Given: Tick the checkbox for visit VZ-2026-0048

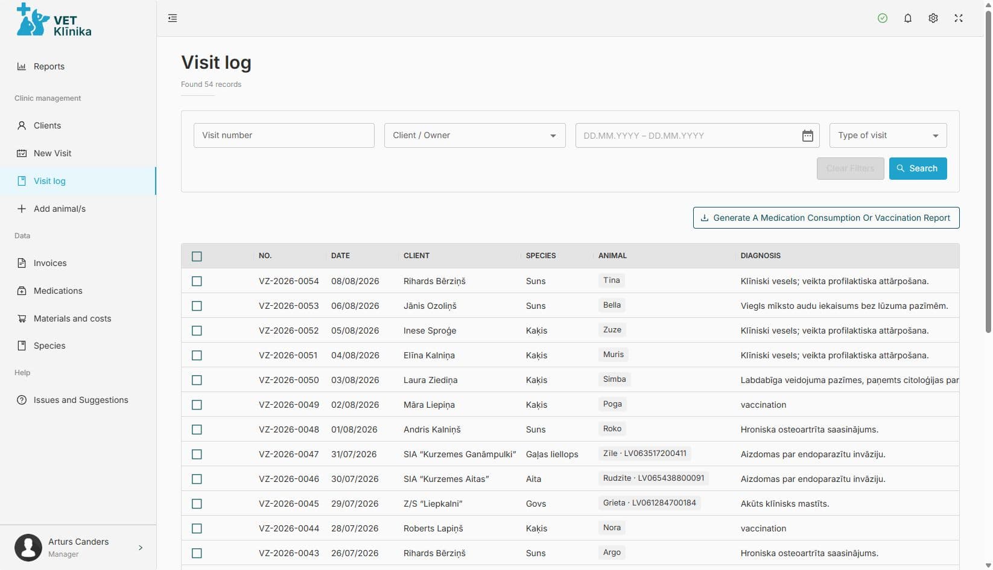Looking at the screenshot, I should pyautogui.click(x=197, y=429).
